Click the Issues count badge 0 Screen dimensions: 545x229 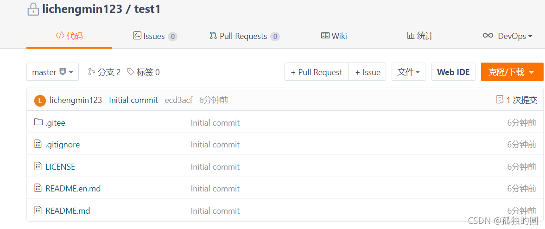click(173, 37)
